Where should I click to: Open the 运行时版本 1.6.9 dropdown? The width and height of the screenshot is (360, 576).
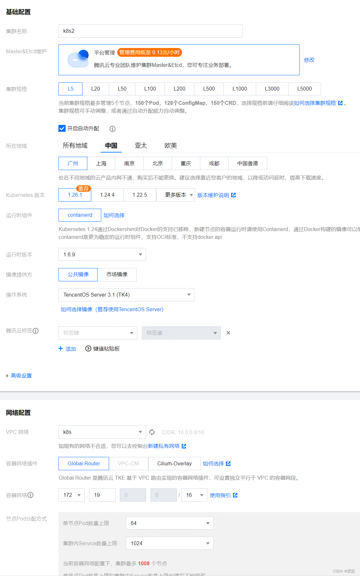point(102,254)
